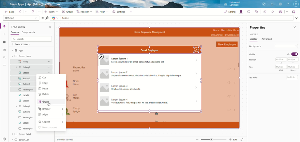This screenshot has height=142, width=300.
Task: Expand the Screen_Detail tree node
Action: (x=12, y=134)
